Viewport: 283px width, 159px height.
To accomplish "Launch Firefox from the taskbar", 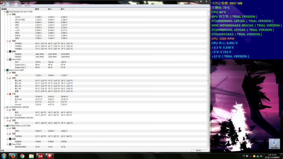I will tap(13, 156).
